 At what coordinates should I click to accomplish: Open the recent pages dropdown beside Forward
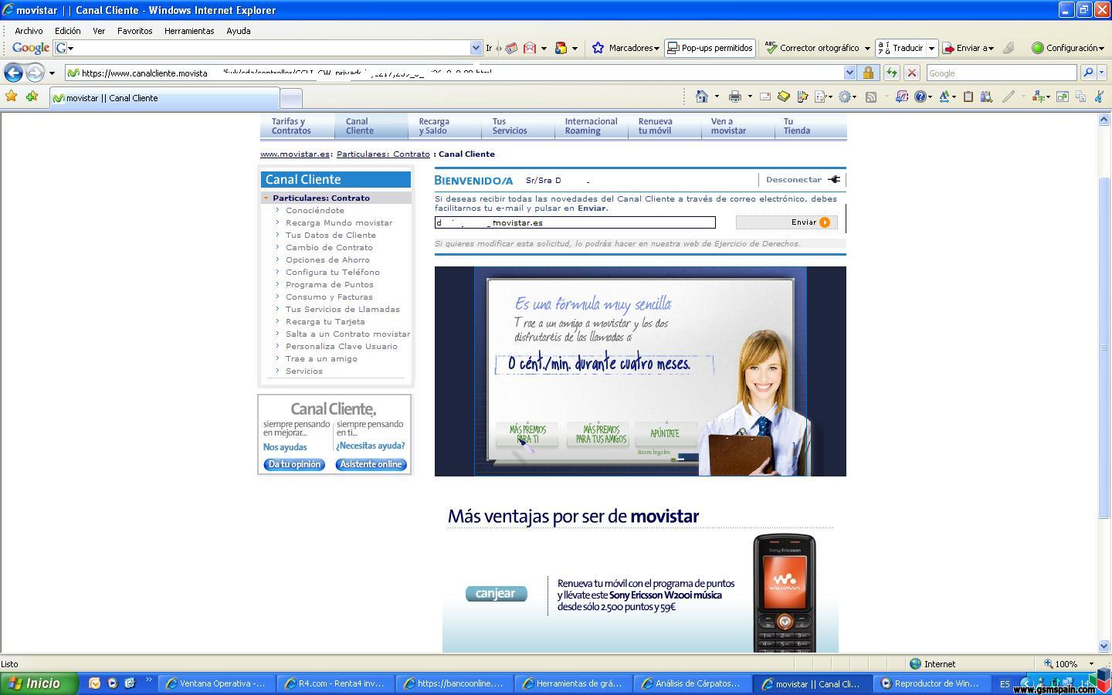point(52,73)
